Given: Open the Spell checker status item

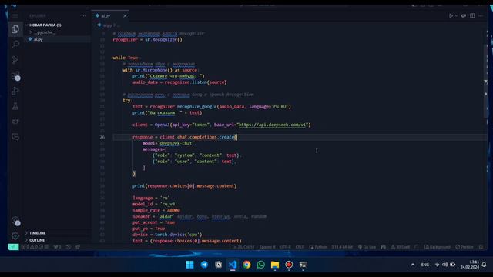Looking at the screenshot, I should click(x=401, y=247).
